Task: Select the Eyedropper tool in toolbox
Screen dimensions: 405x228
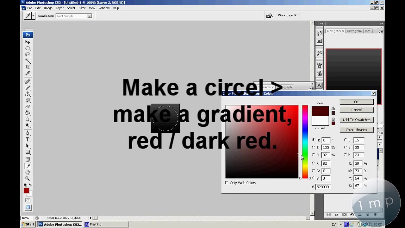Action: (x=28, y=166)
